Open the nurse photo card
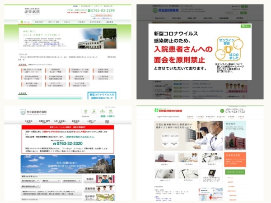The width and height of the screenshot is (271, 203). 188,159
